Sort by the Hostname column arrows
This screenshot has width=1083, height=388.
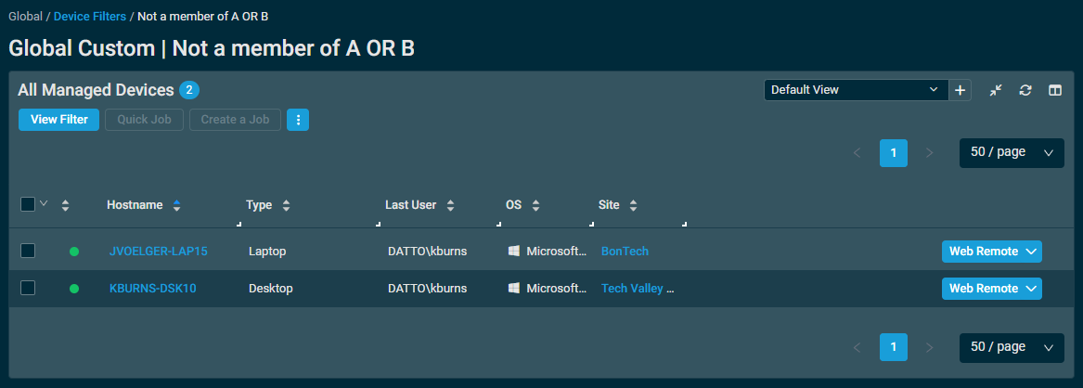click(x=177, y=205)
